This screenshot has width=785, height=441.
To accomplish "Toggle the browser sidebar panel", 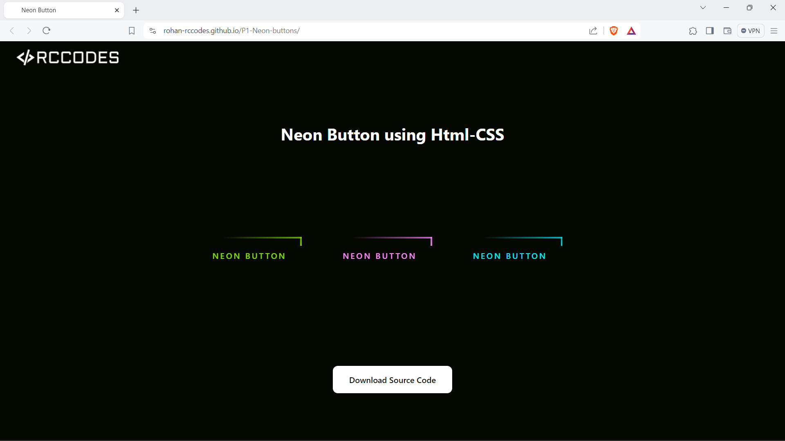I will click(710, 31).
